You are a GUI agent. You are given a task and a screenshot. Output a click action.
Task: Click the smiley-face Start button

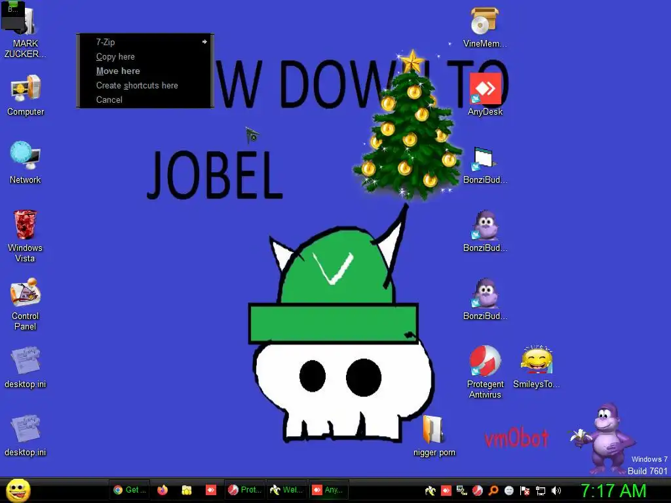tap(18, 490)
